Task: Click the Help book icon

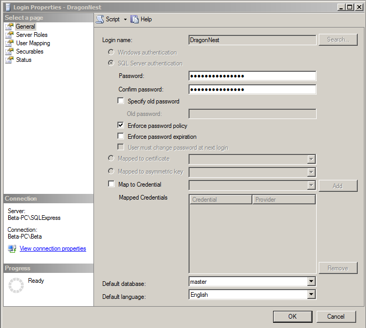Action: coord(134,19)
